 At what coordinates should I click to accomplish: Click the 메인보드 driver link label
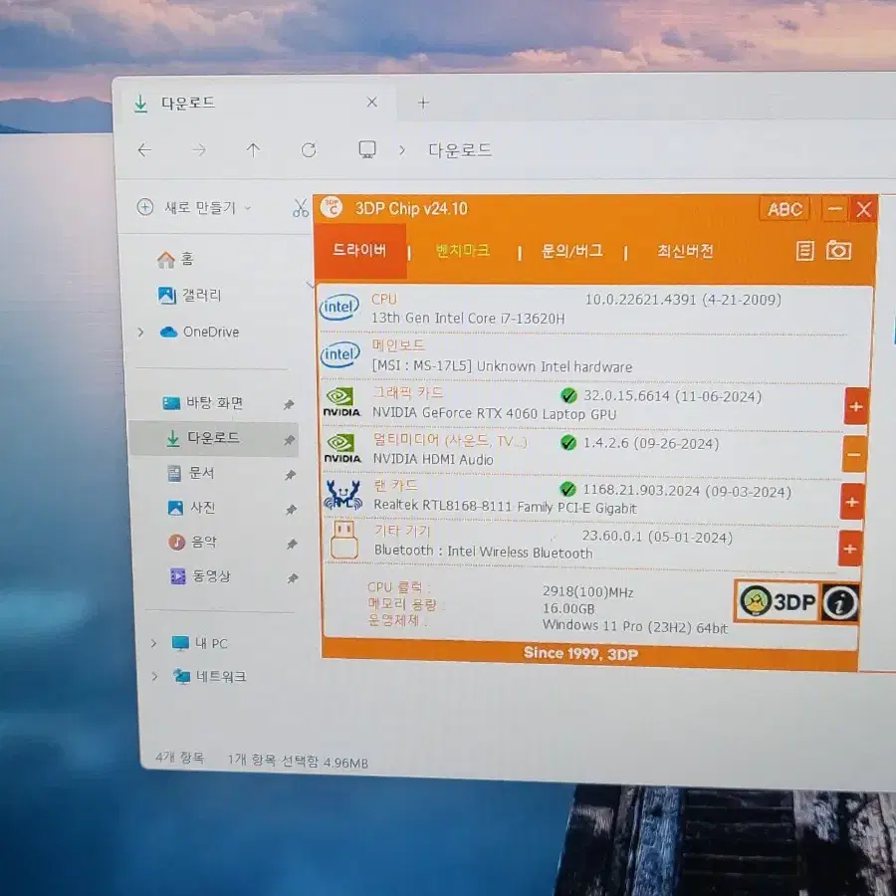tap(398, 345)
